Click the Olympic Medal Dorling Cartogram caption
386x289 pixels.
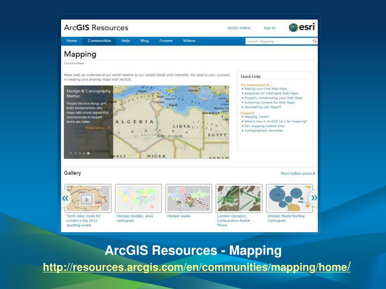point(286,218)
